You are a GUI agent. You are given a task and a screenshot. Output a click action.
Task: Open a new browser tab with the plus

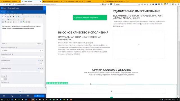point(128,1)
